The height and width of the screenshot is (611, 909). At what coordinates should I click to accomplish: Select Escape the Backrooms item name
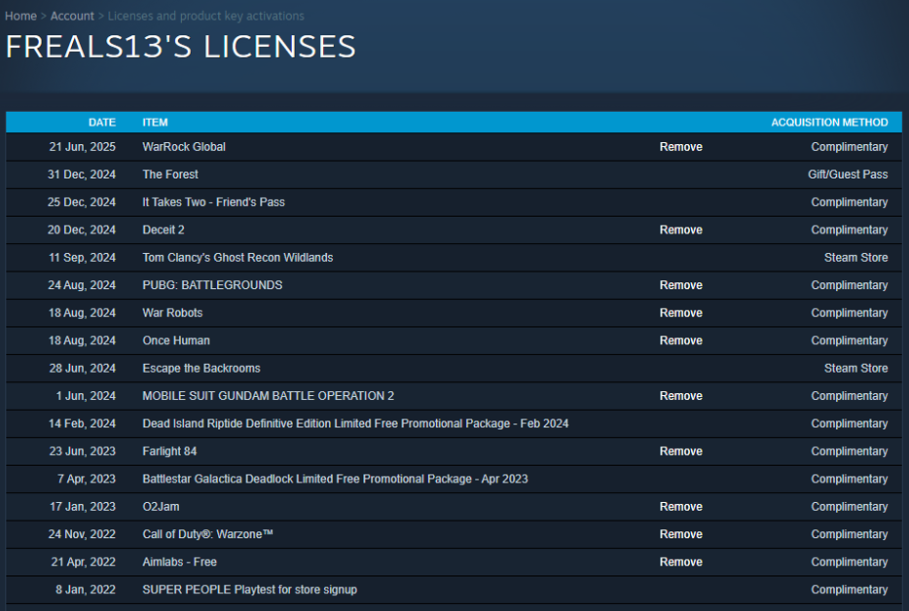pos(201,368)
